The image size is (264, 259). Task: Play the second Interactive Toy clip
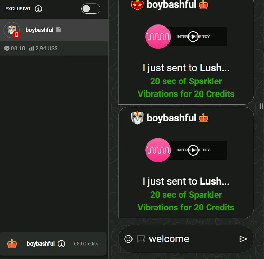[193, 150]
